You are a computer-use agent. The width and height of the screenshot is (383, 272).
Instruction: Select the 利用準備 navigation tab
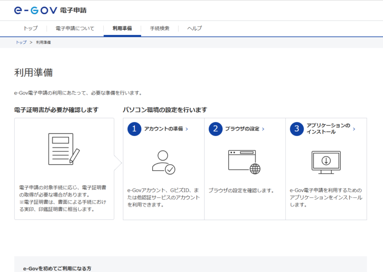pyautogui.click(x=122, y=28)
